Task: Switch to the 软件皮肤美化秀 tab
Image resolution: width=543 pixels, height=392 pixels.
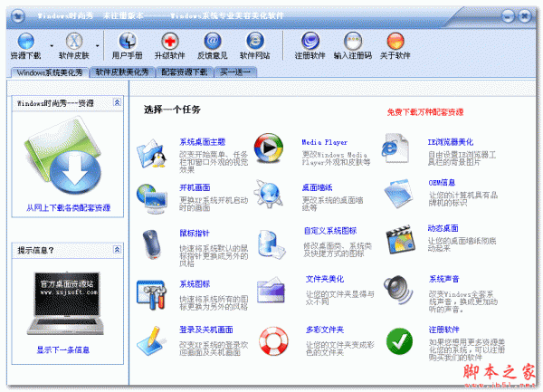Action: click(122, 72)
